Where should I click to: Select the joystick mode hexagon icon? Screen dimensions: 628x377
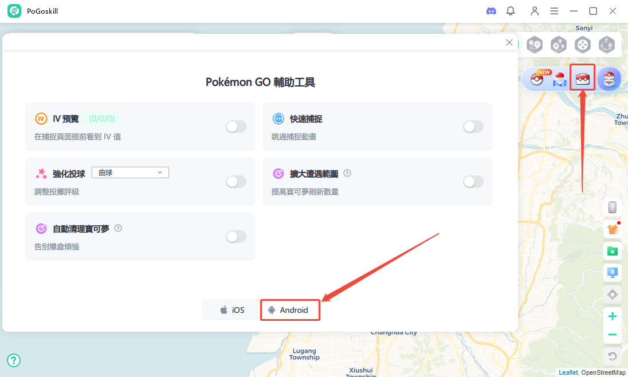[x=583, y=45]
